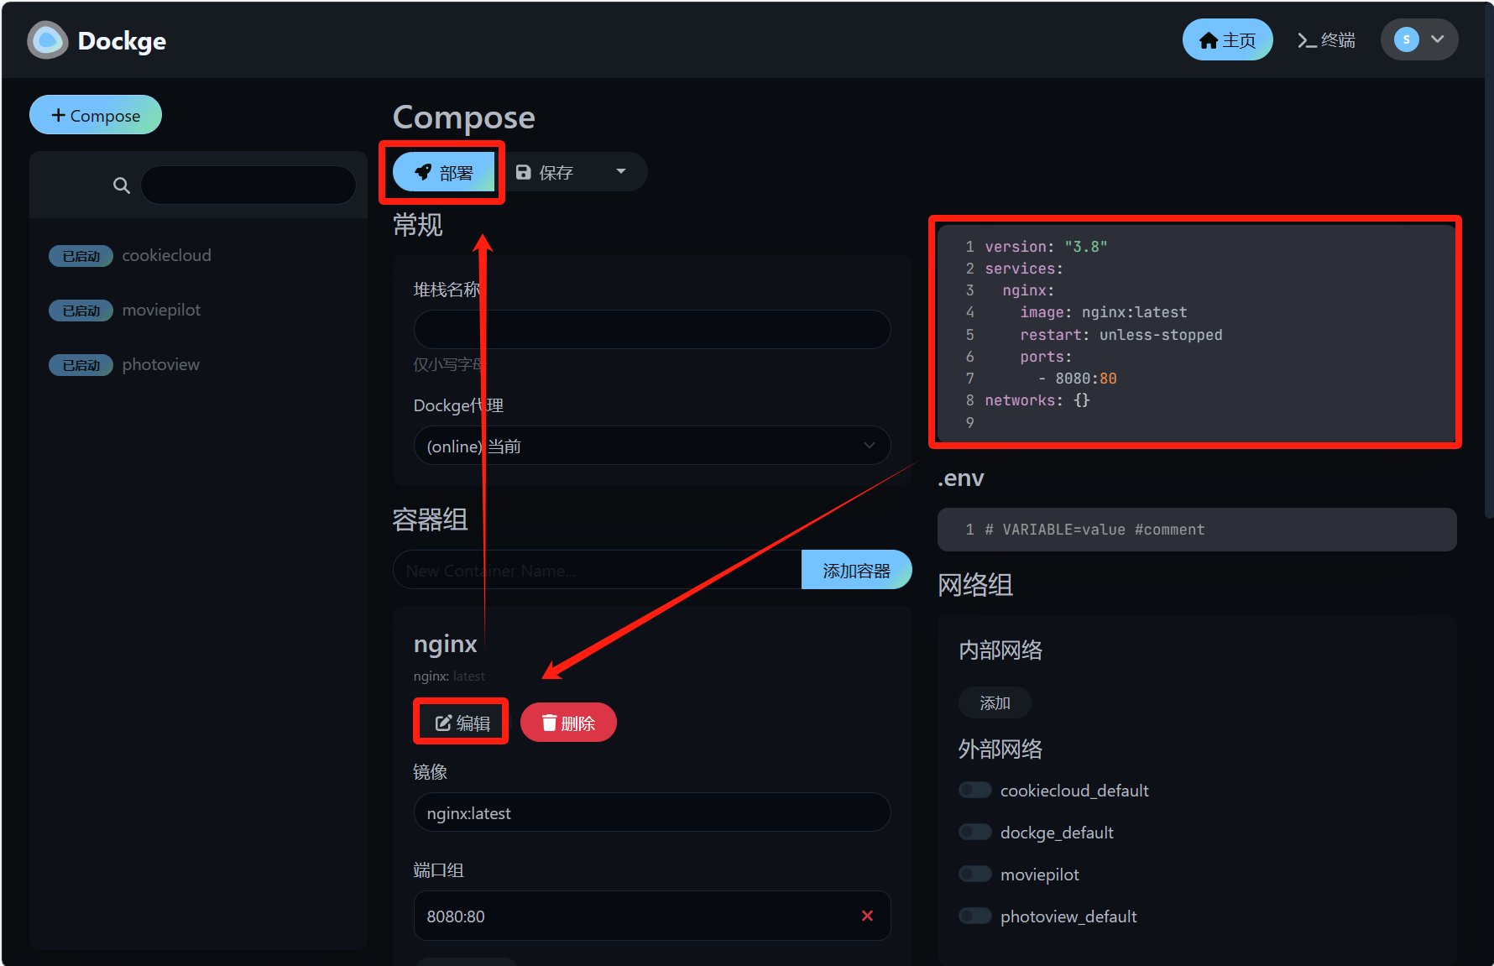This screenshot has width=1494, height=966.
Task: Save the stack with 保存 button
Action: (545, 172)
